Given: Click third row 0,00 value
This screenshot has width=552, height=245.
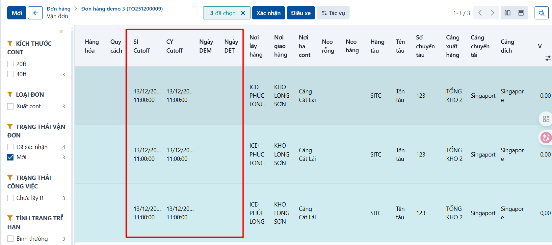Looking at the screenshot, I should (x=545, y=213).
